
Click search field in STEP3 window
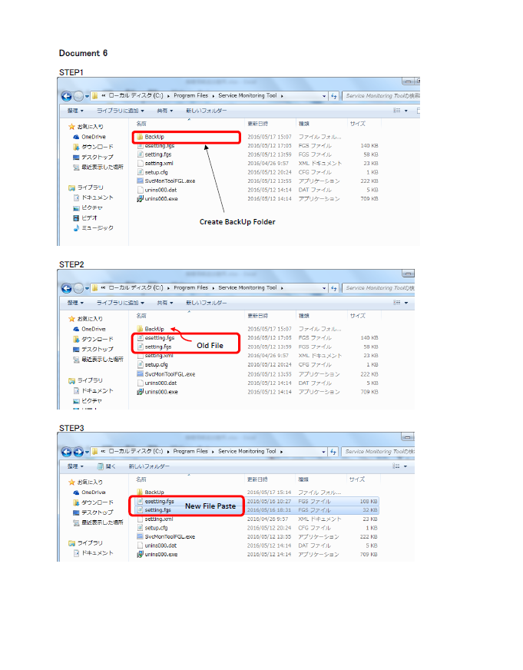point(378,452)
